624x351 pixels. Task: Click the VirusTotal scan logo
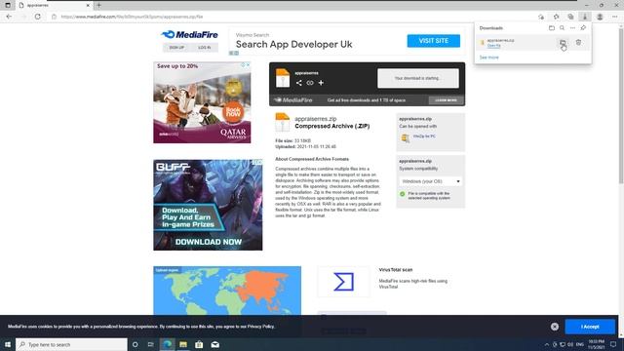pos(343,282)
